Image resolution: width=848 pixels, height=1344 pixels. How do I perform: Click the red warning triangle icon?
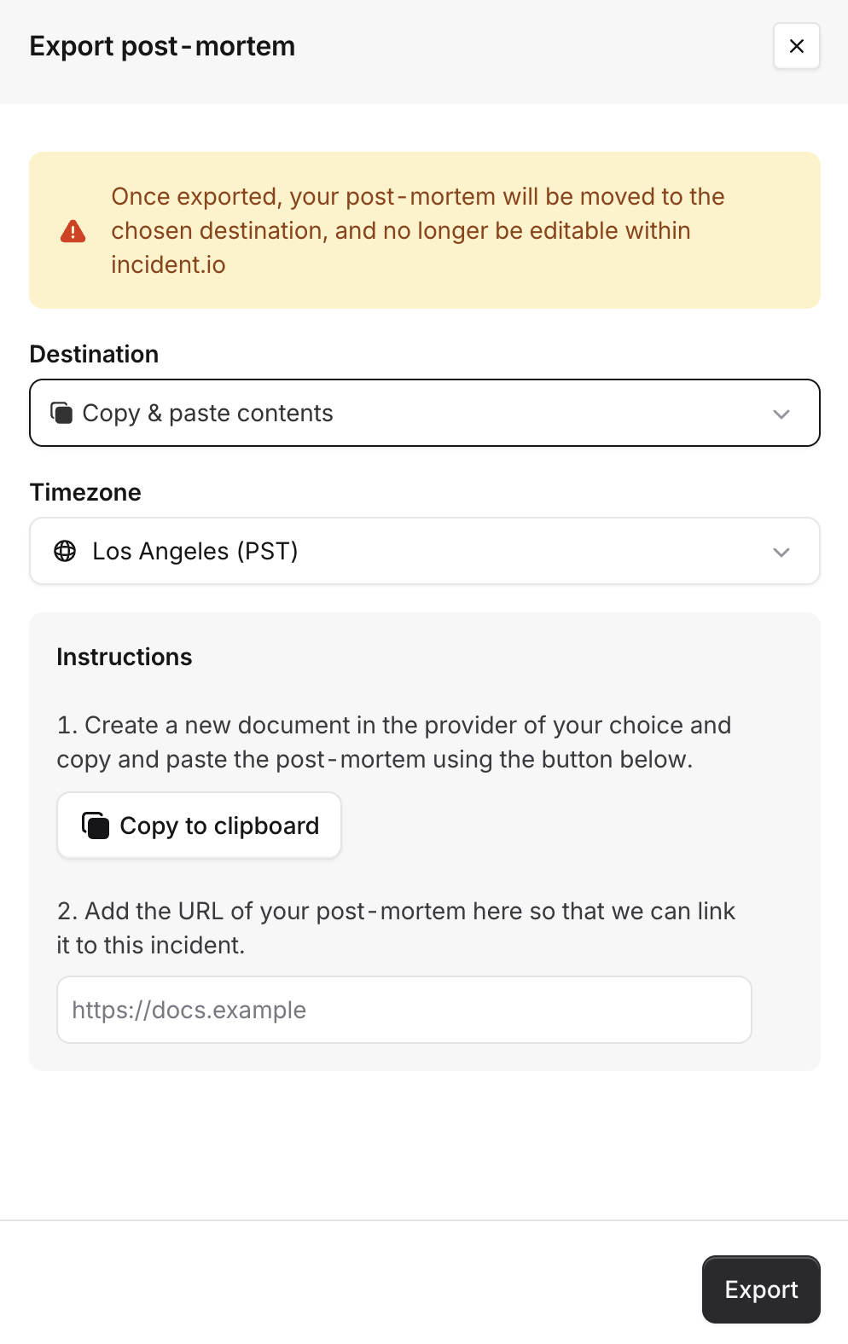[73, 231]
